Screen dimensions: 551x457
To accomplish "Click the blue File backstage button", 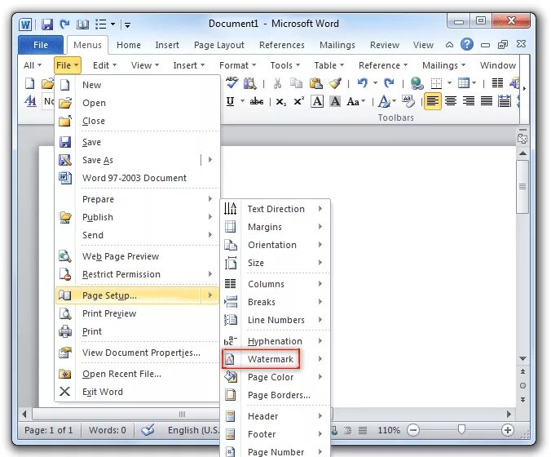I will click(41, 45).
